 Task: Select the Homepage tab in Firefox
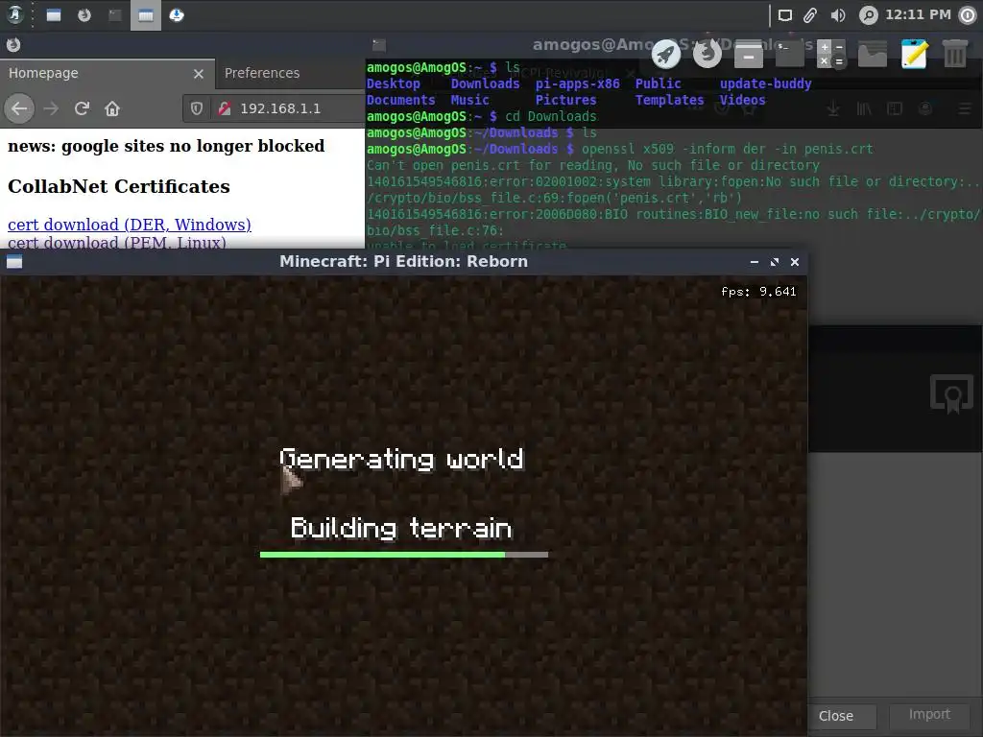click(108, 73)
